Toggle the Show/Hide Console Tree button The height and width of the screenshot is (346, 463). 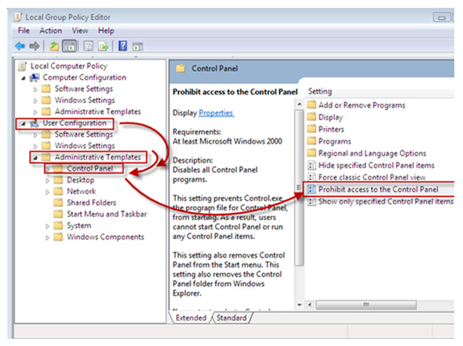click(x=70, y=46)
